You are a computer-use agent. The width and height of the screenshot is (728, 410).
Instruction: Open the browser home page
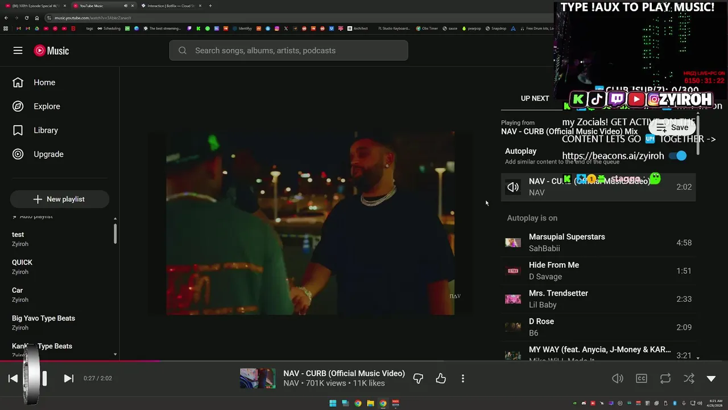click(x=37, y=18)
